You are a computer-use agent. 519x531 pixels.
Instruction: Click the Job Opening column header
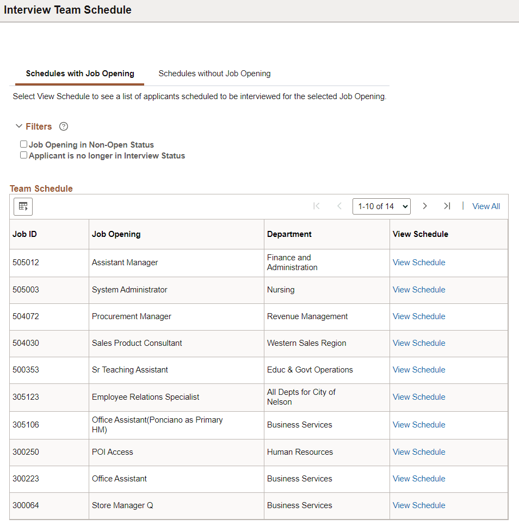click(x=176, y=234)
